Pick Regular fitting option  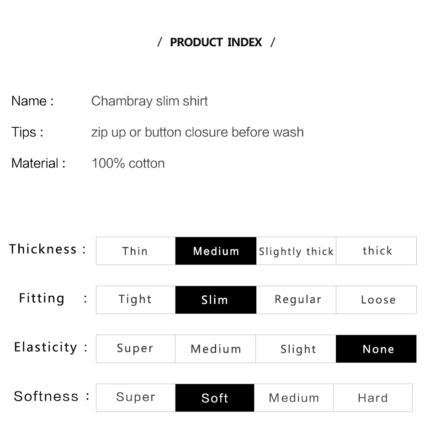pyautogui.click(x=296, y=300)
